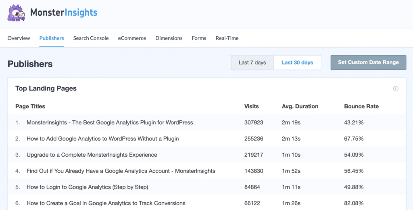Go to the eCommerce tab
Image resolution: width=413 pixels, height=210 pixels.
[132, 38]
